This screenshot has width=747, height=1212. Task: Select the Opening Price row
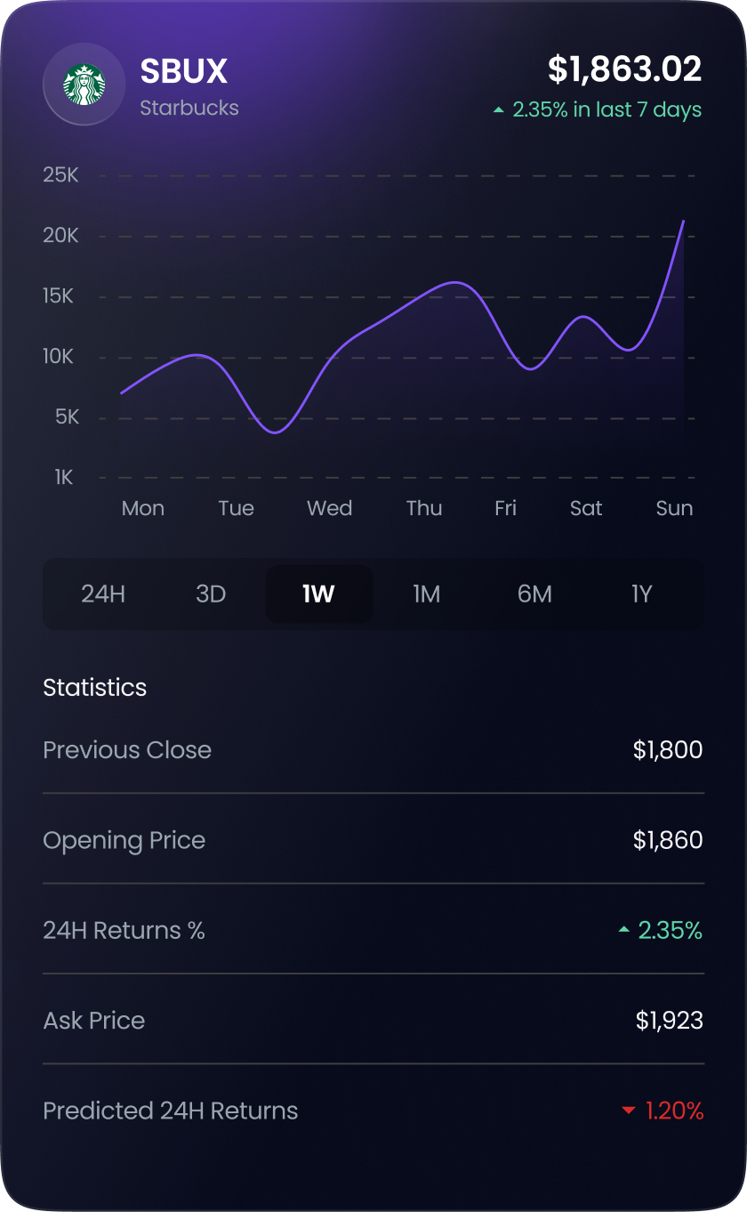[373, 840]
